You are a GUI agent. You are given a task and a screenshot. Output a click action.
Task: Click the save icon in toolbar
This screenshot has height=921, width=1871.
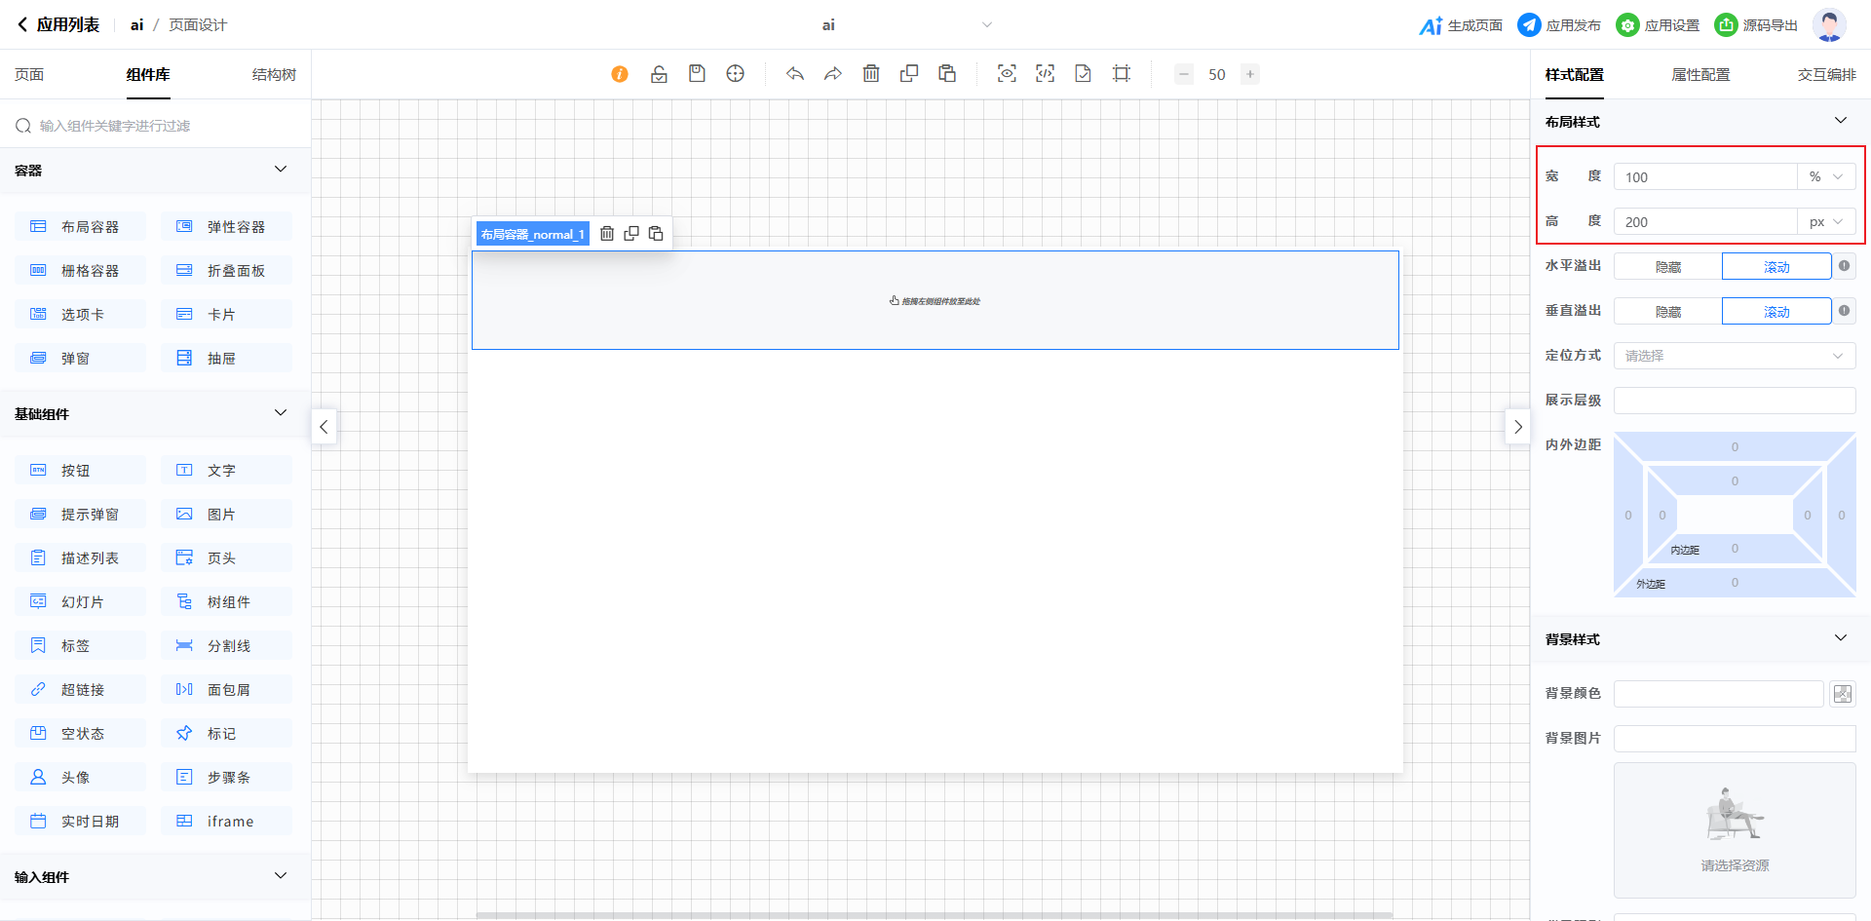pyautogui.click(x=697, y=74)
